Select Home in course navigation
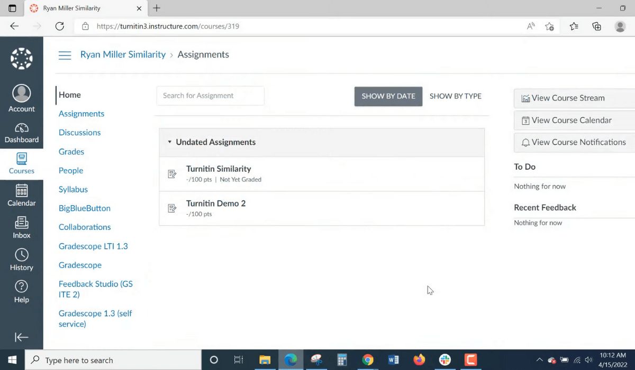635x370 pixels. pyautogui.click(x=70, y=95)
